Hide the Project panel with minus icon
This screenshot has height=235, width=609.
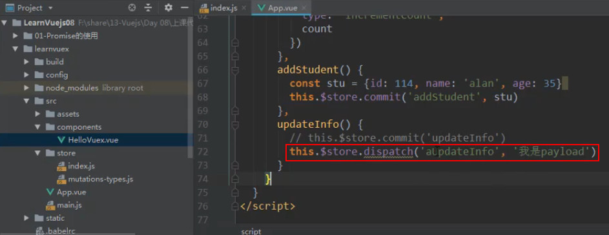tap(185, 7)
